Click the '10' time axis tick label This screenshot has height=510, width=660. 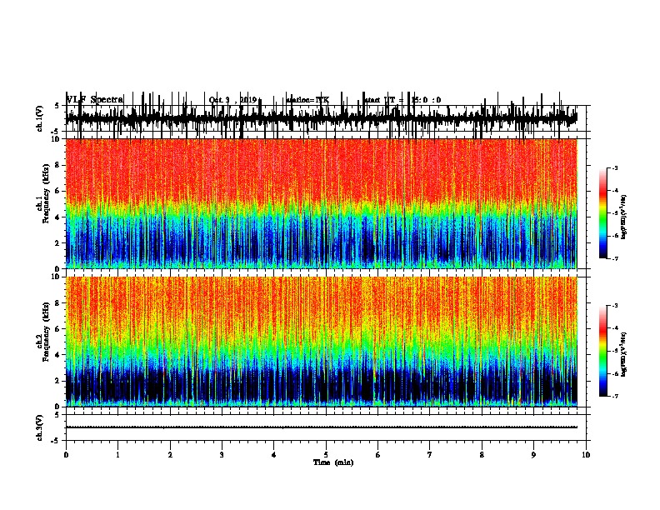[x=586, y=455]
